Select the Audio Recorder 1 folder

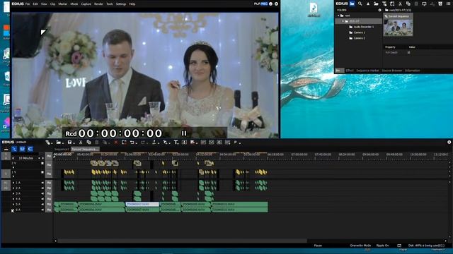(x=363, y=27)
